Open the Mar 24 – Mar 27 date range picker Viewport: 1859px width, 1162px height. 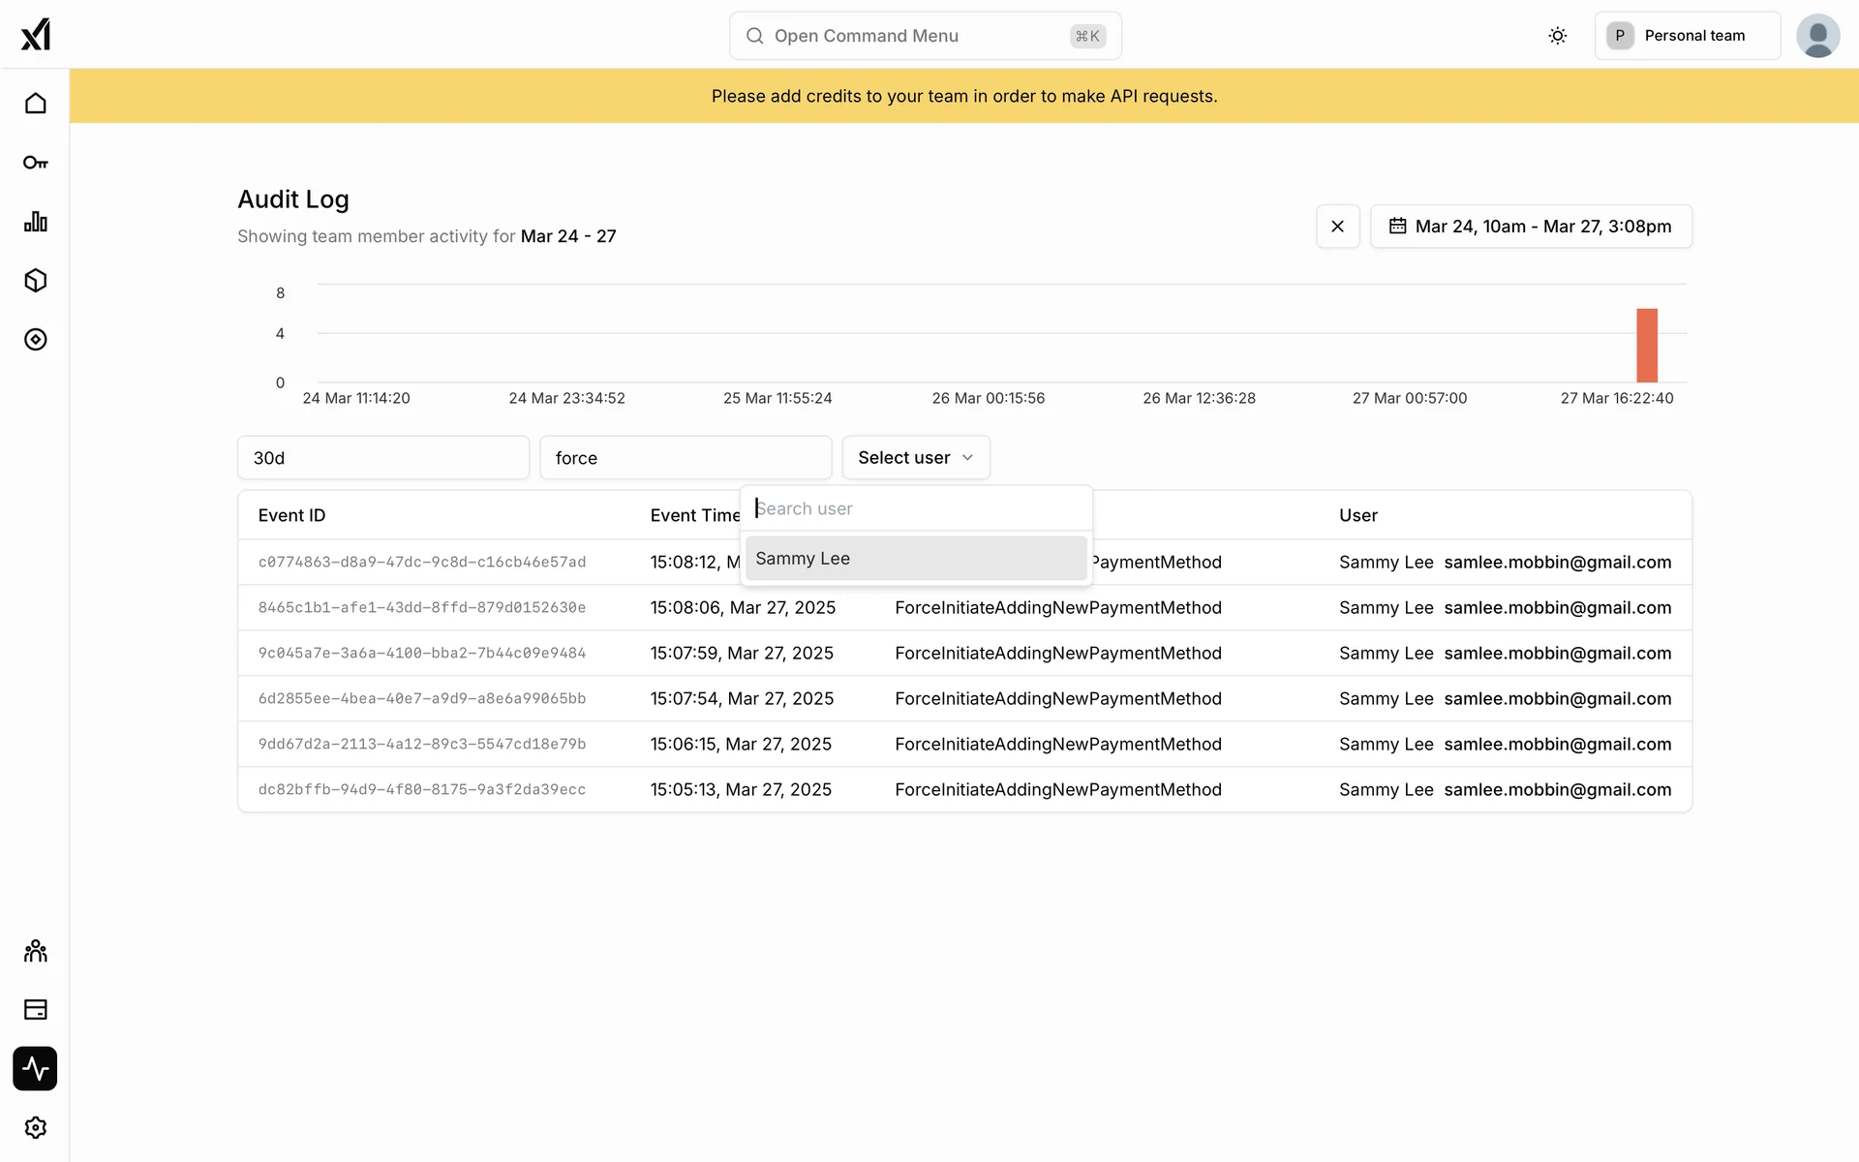(1531, 227)
